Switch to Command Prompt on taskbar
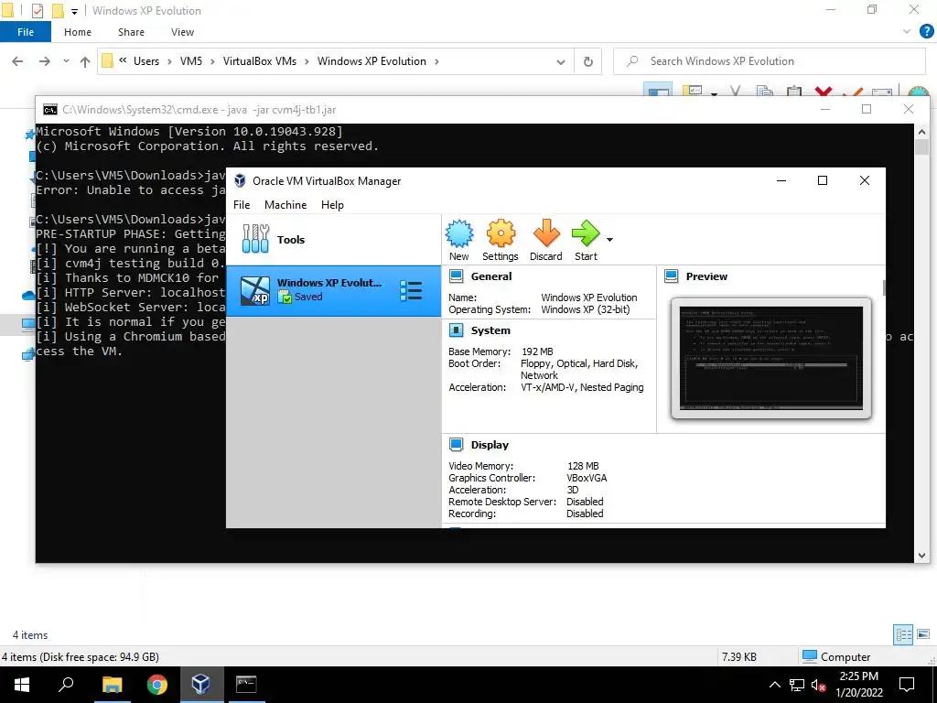Viewport: 937px width, 703px height. [x=245, y=685]
